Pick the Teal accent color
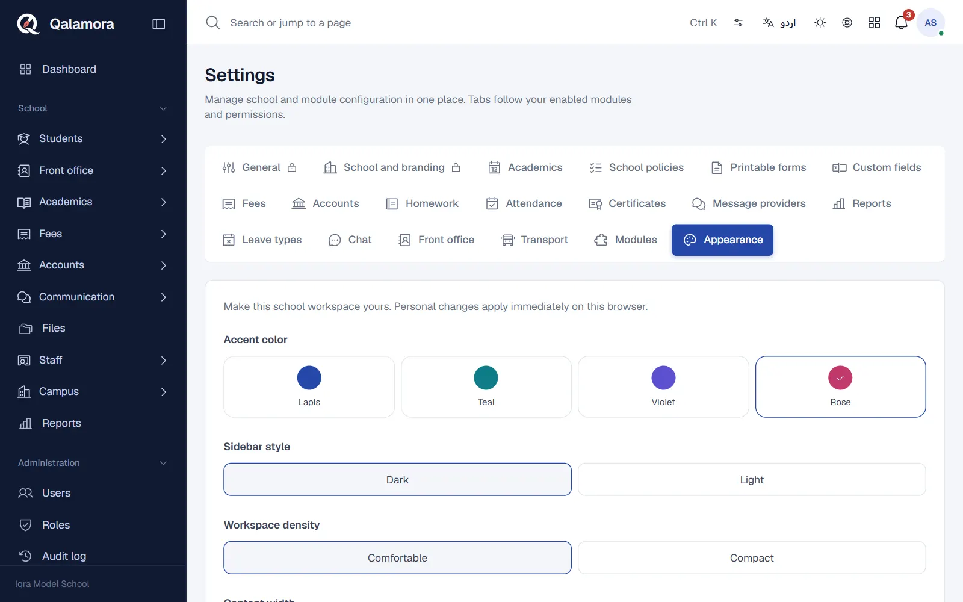The height and width of the screenshot is (602, 963). click(x=486, y=386)
